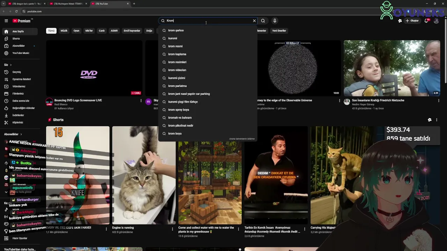
Task: Open YouTube Music in sidebar
Action: (20, 53)
